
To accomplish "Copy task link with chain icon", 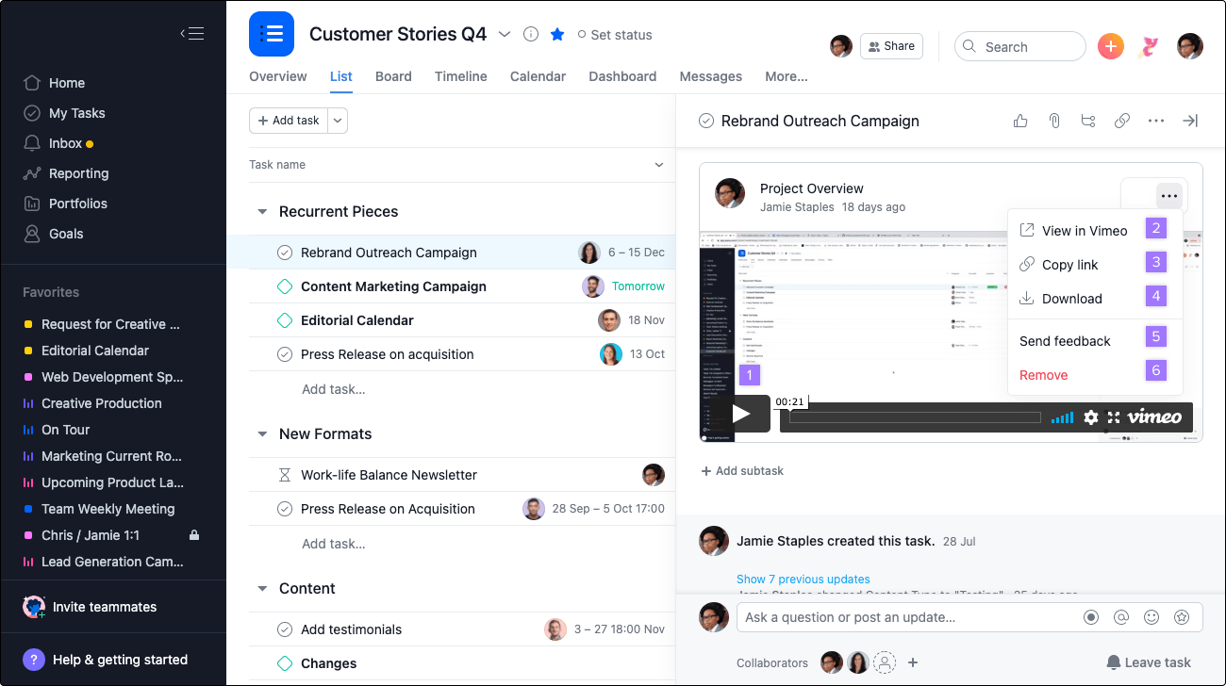I will tap(1122, 121).
